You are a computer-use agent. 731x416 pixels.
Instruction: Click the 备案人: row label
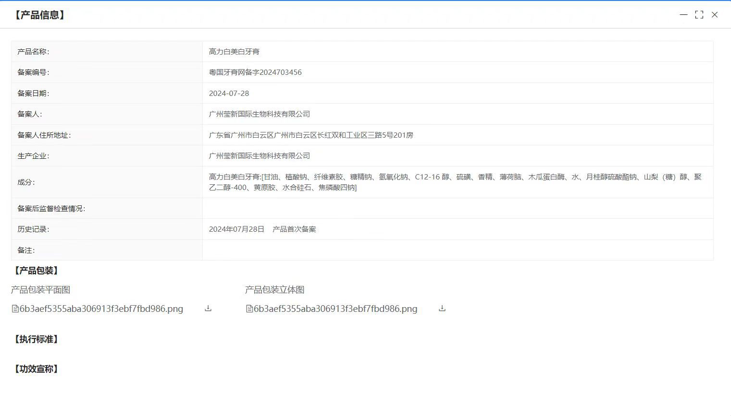29,114
